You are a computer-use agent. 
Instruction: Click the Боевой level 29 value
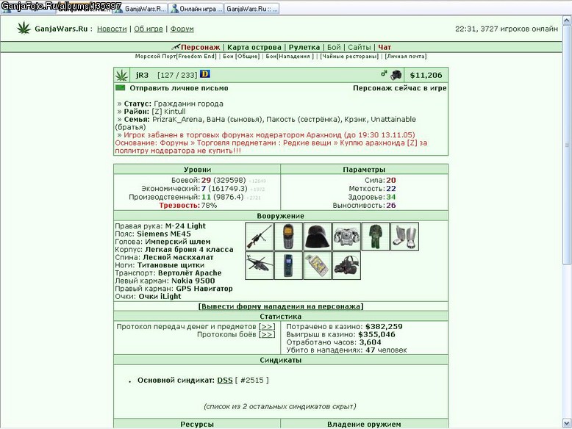[x=206, y=180]
